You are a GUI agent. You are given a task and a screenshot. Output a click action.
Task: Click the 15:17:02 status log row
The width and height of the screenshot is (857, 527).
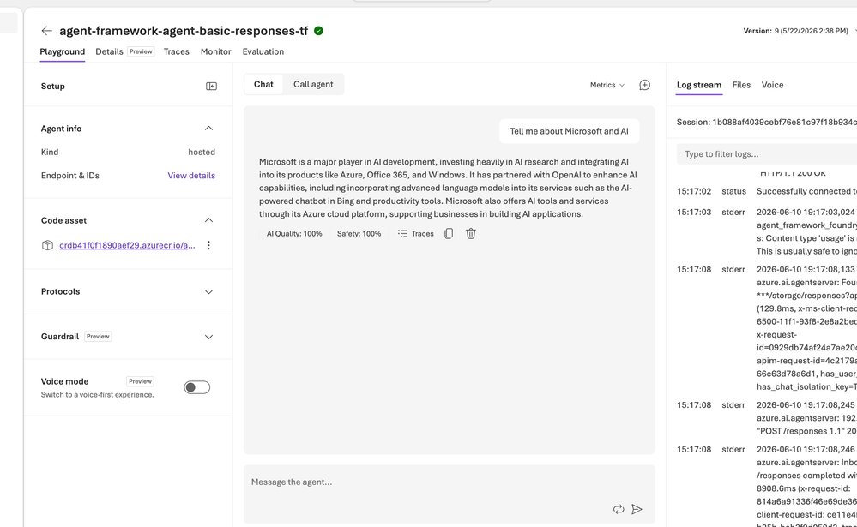767,191
